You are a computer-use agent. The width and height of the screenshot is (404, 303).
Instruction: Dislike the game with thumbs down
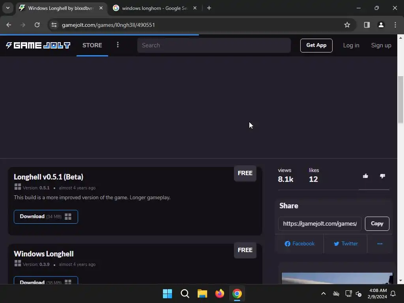382,176
